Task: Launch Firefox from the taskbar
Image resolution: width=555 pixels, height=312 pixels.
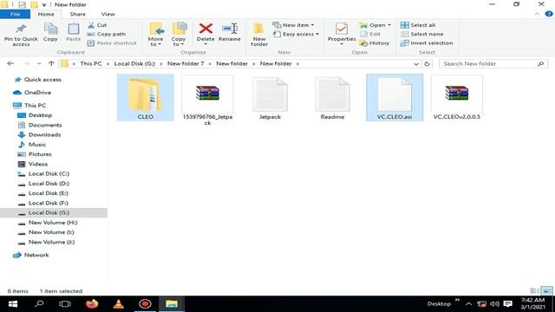Action: [x=92, y=304]
